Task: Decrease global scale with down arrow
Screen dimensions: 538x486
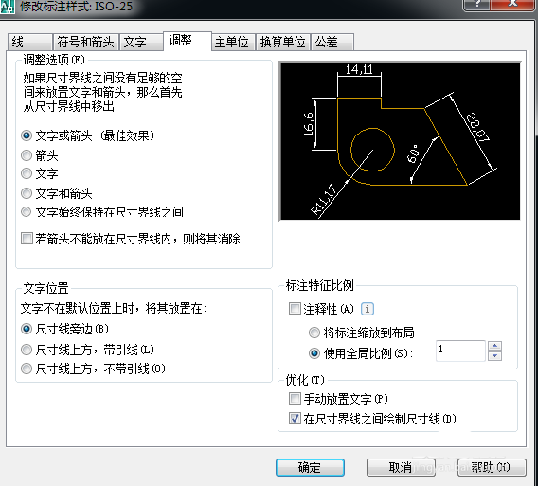Action: (x=494, y=356)
